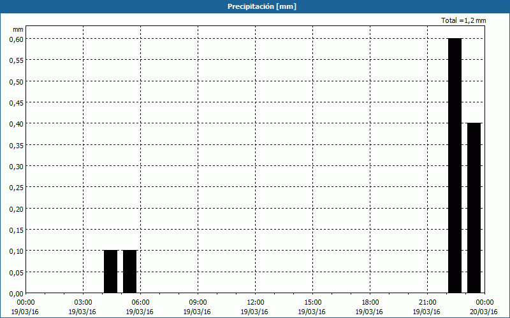The height and width of the screenshot is (318, 510).
Task: Click the 0,25 y-axis label
Action: [17, 187]
